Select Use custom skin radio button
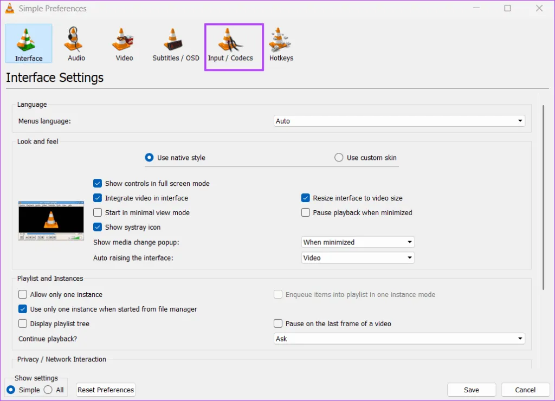 339,158
